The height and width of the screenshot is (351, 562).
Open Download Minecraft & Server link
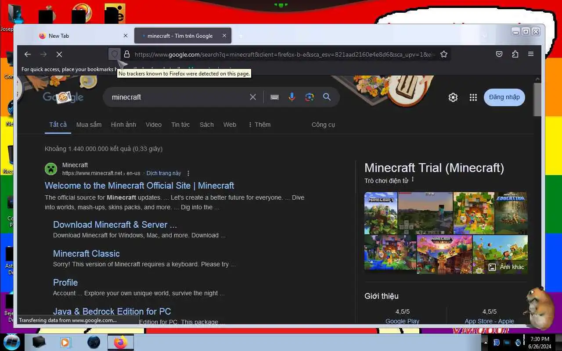tap(115, 225)
